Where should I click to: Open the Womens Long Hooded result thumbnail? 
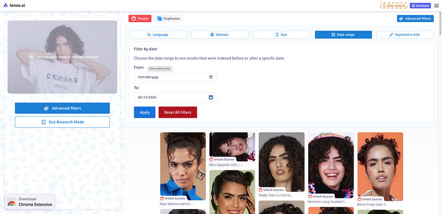point(331,165)
